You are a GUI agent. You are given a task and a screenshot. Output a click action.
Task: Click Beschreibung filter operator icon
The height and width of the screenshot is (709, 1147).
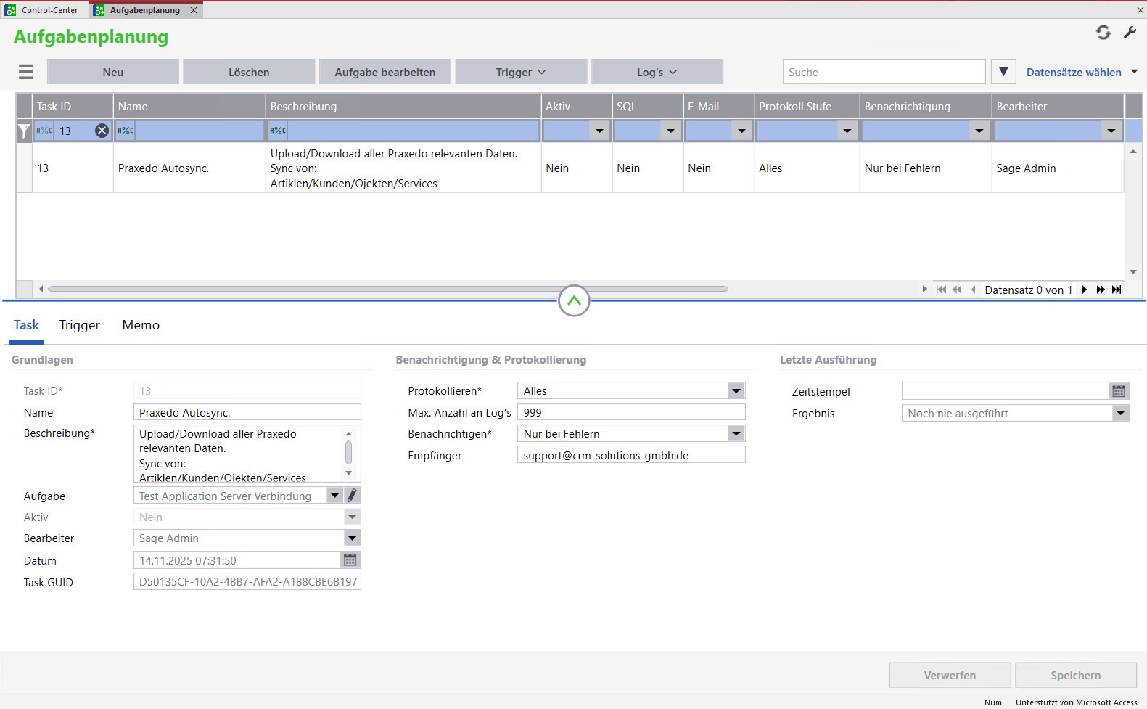click(x=278, y=131)
